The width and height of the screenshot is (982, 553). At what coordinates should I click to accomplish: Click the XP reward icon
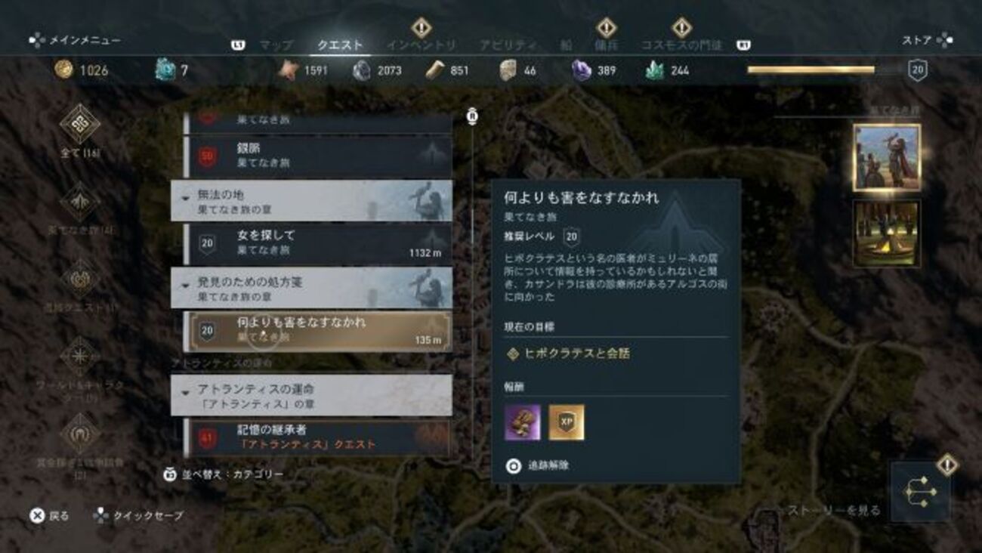tap(567, 422)
